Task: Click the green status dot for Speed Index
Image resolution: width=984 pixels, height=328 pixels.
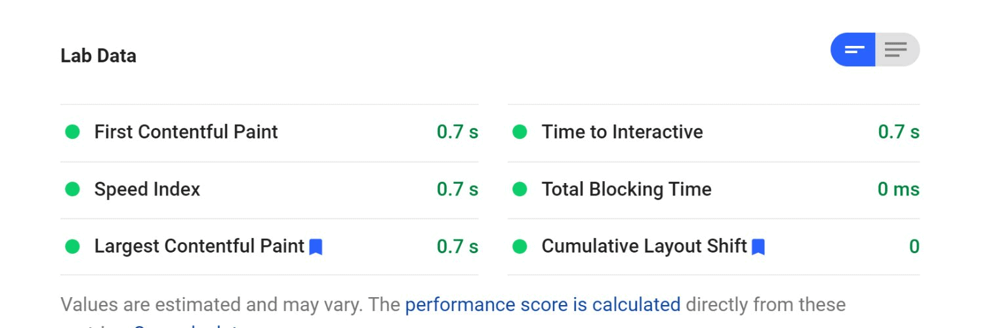Action: coord(72,190)
